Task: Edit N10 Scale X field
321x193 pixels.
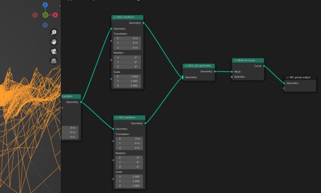Action: [x=127, y=77]
